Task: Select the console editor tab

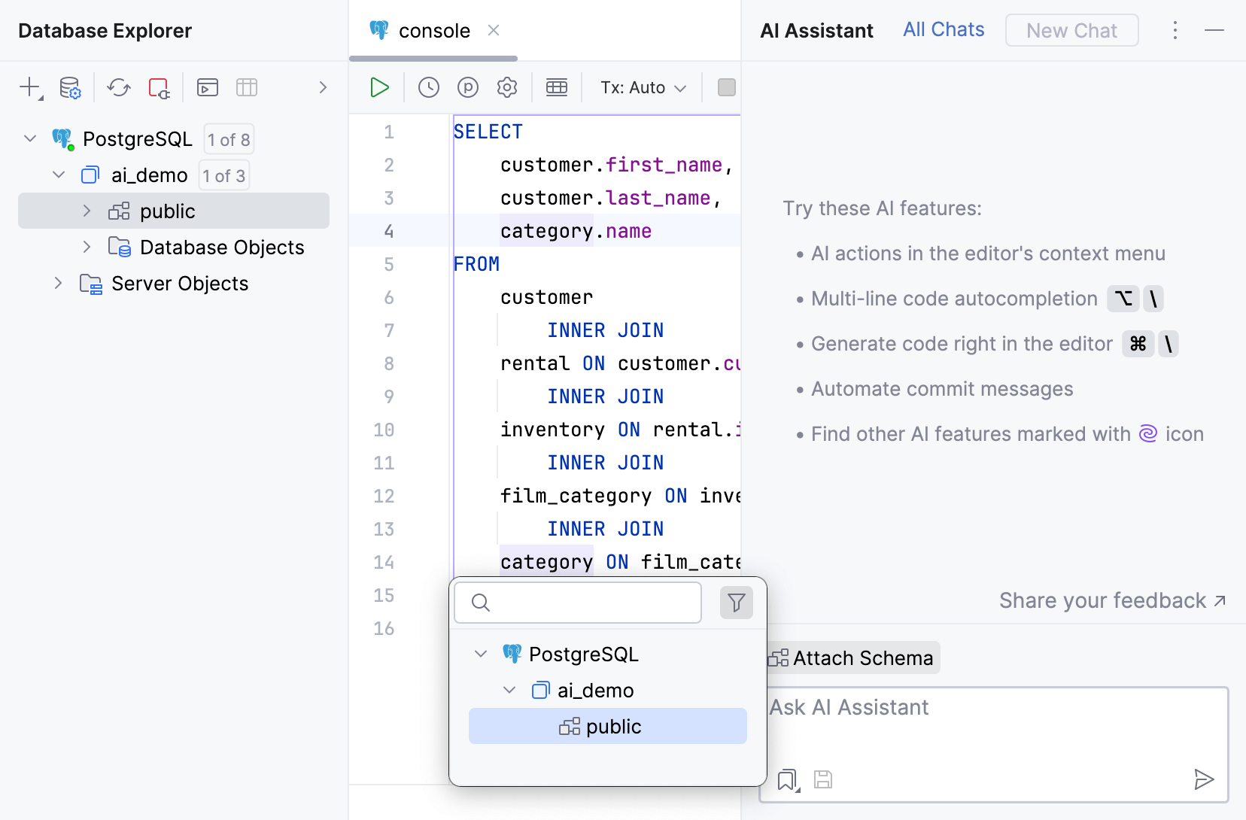Action: point(433,31)
